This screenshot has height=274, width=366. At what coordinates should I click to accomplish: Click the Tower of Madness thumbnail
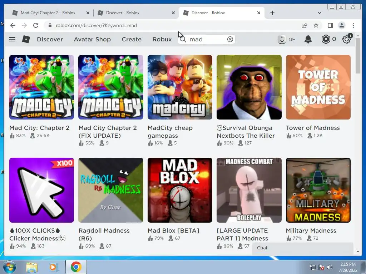[318, 87]
